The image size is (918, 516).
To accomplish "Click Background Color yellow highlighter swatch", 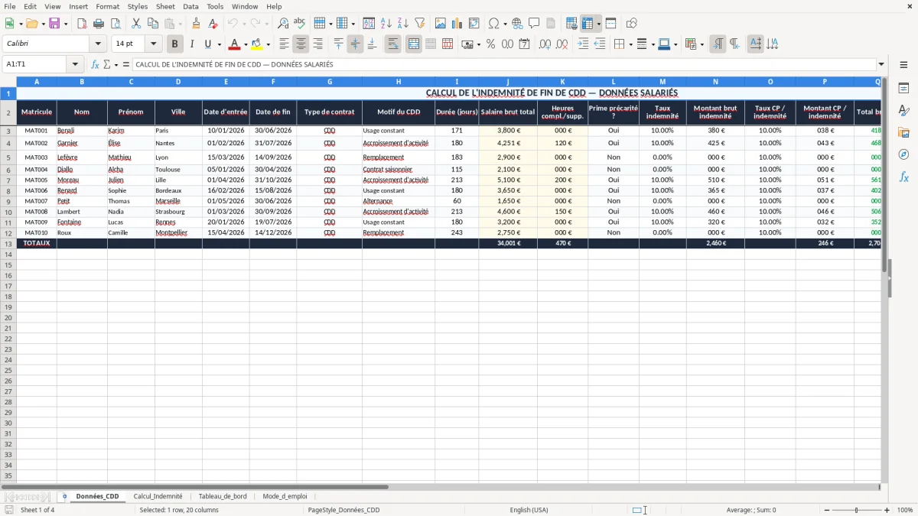I will (257, 44).
